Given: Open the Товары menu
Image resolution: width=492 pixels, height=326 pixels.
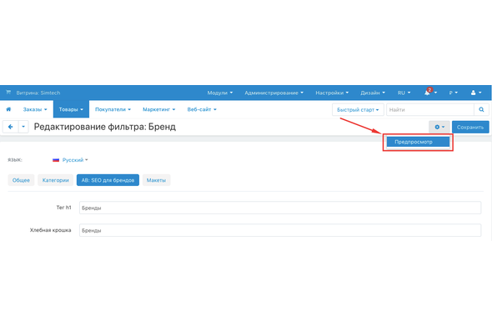Looking at the screenshot, I should coord(71,109).
